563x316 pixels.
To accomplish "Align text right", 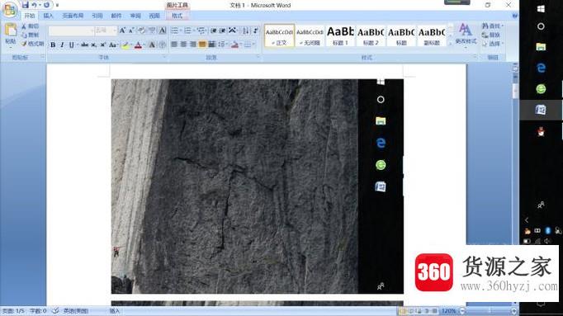I will tap(193, 45).
